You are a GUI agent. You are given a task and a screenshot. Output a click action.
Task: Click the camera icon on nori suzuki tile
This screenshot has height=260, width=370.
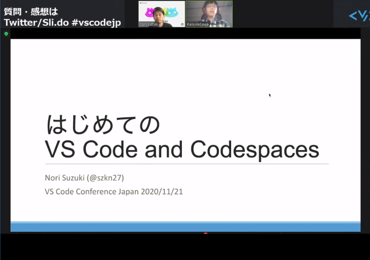click(182, 24)
